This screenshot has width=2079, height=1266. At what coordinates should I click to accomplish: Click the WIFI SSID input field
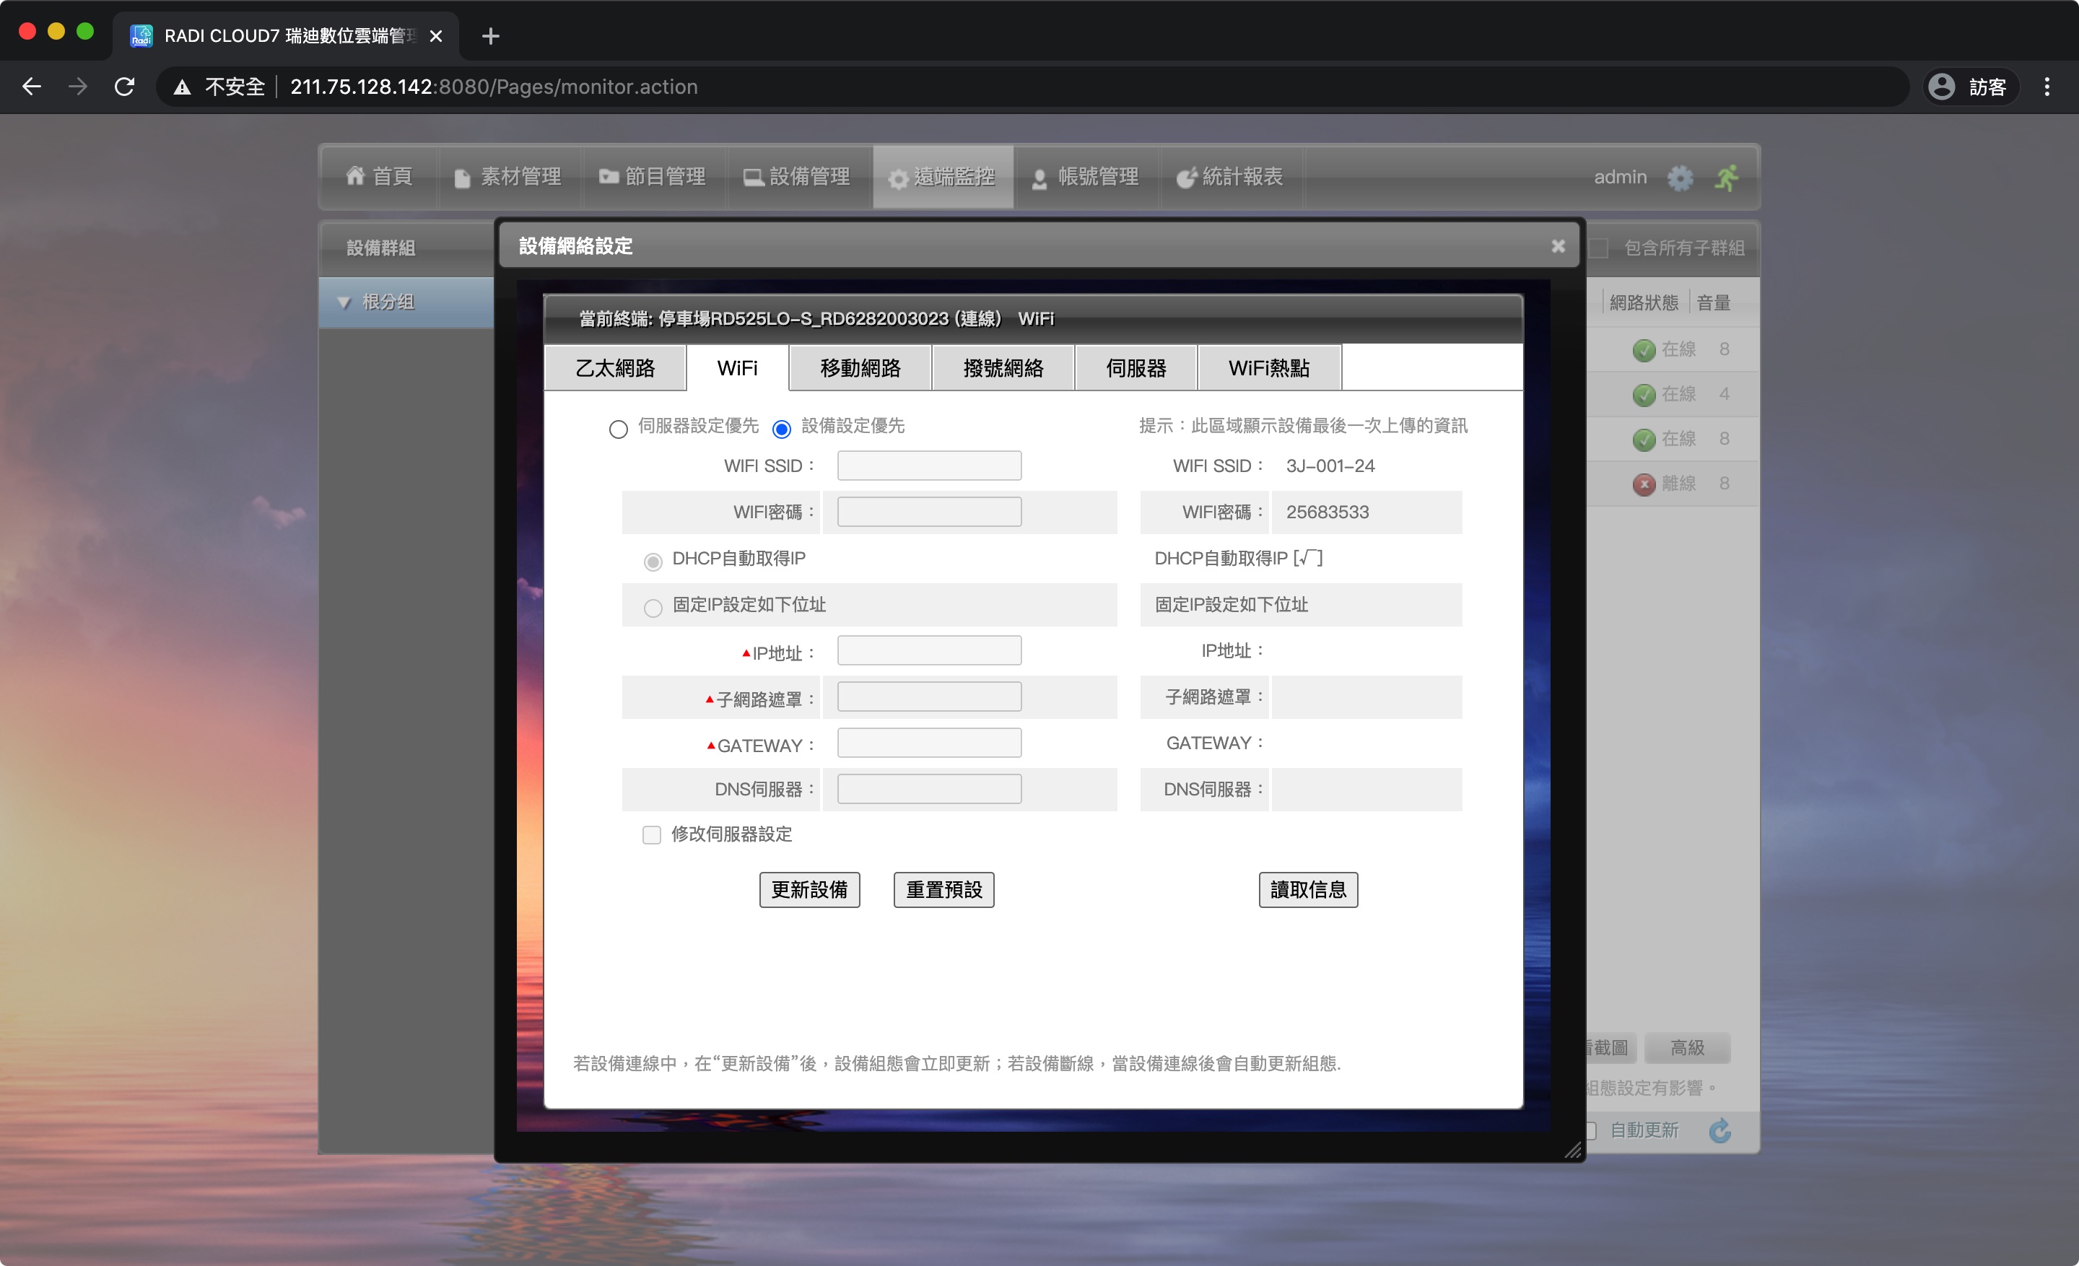[x=929, y=466]
